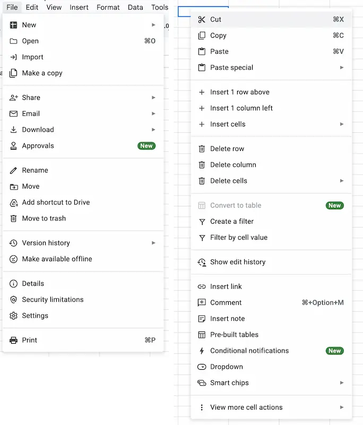
Task: Click the Paste clipboard icon
Action: click(202, 52)
